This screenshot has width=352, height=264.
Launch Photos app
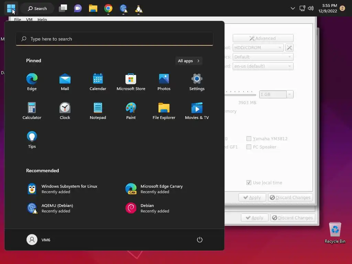(x=164, y=82)
